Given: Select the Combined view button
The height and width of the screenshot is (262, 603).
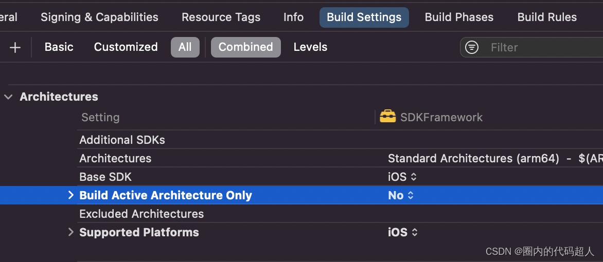Looking at the screenshot, I should click(x=246, y=47).
